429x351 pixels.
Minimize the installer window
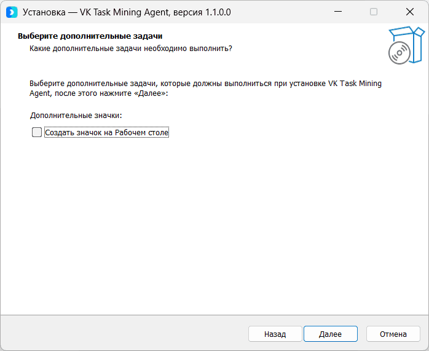point(338,12)
